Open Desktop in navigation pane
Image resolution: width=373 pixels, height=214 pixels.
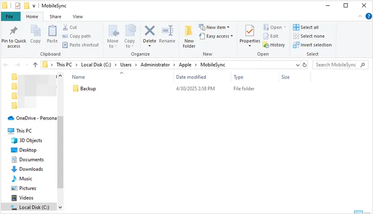point(24,150)
